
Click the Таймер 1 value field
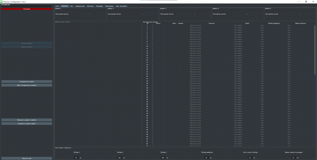coord(76,157)
